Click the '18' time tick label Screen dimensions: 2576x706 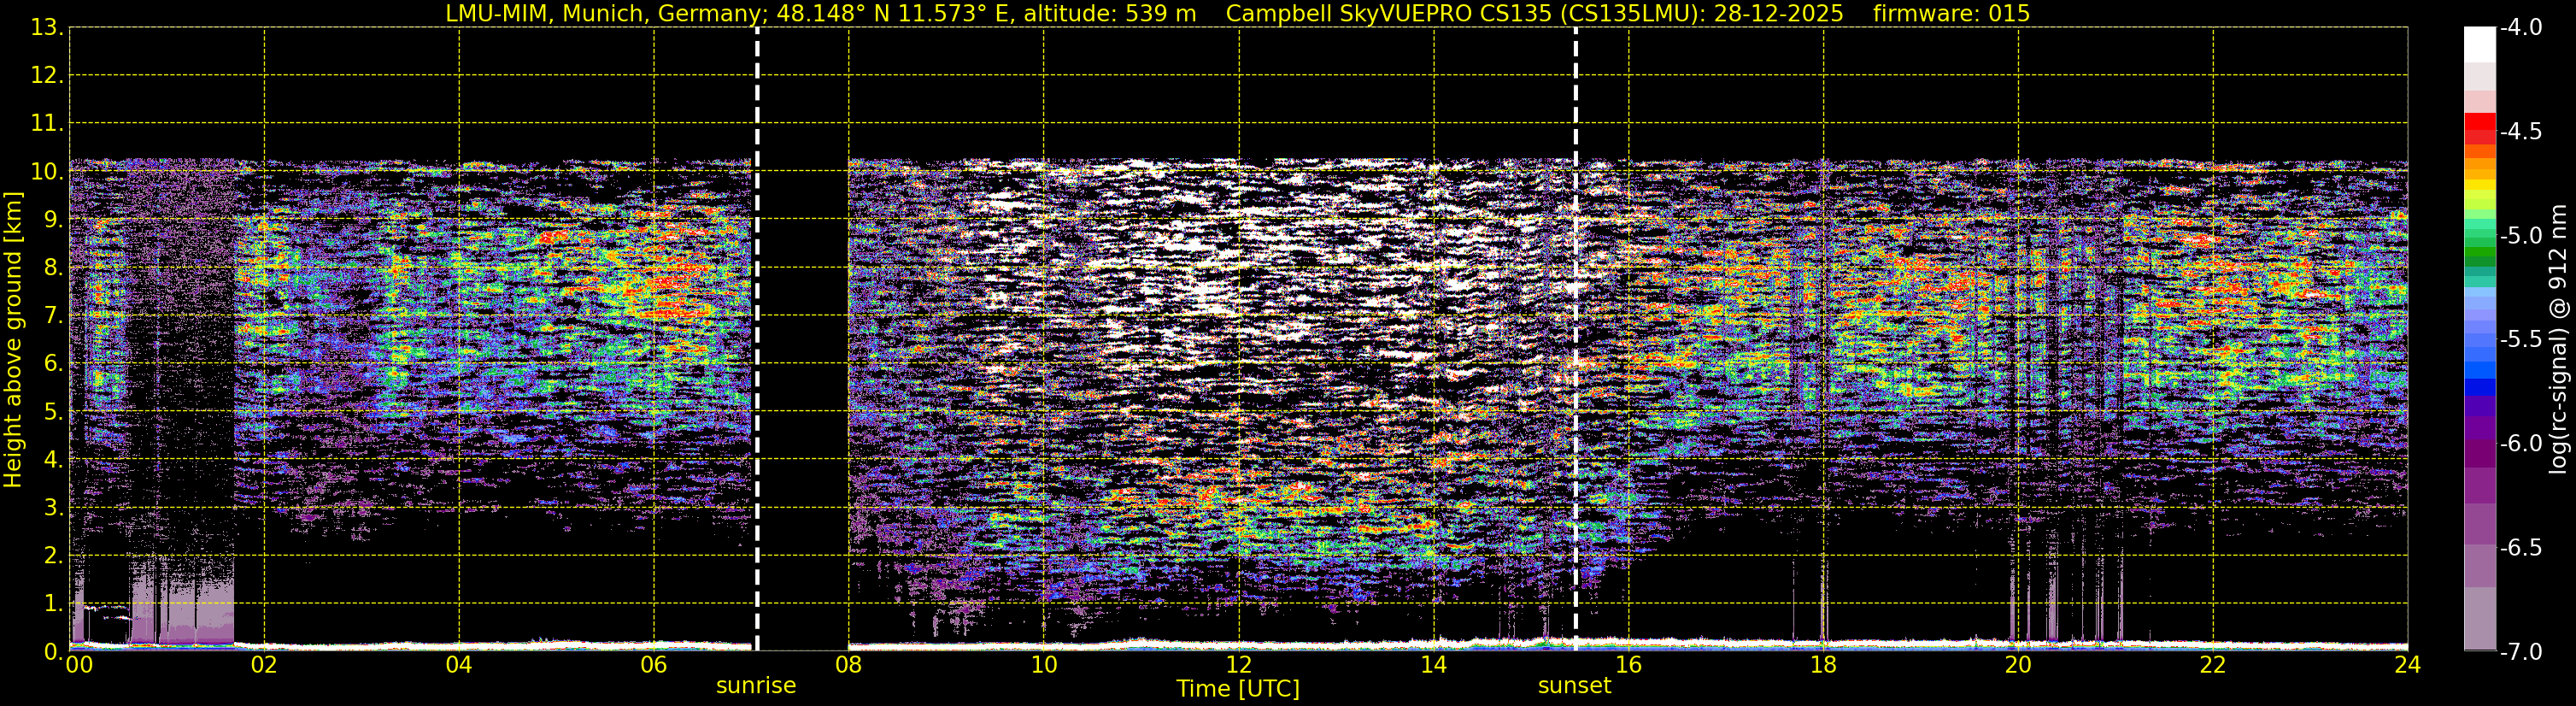tap(1823, 665)
